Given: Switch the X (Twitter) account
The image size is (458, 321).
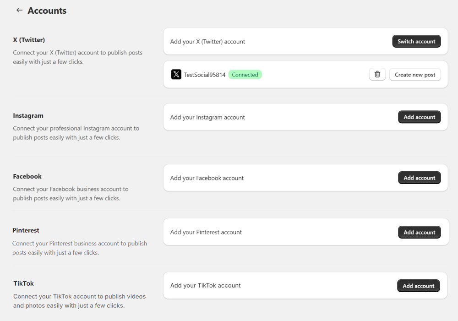Looking at the screenshot, I should (x=416, y=42).
